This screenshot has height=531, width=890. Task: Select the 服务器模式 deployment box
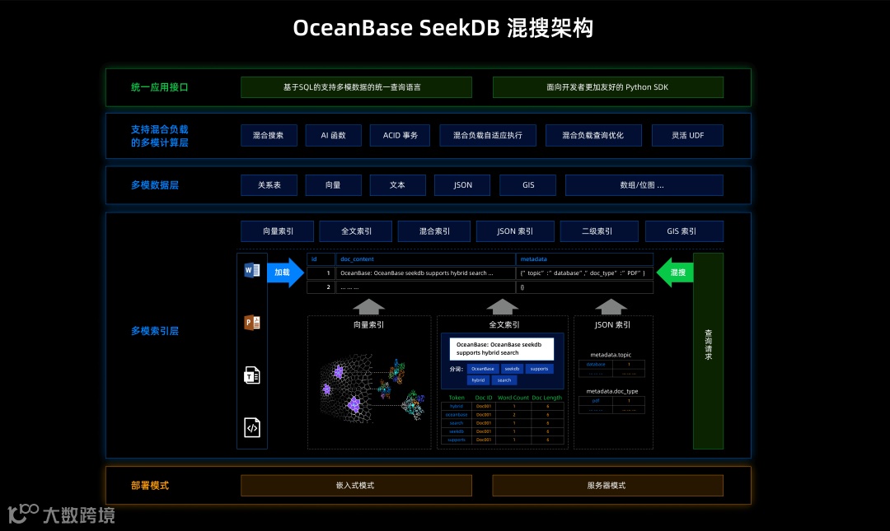pos(608,486)
